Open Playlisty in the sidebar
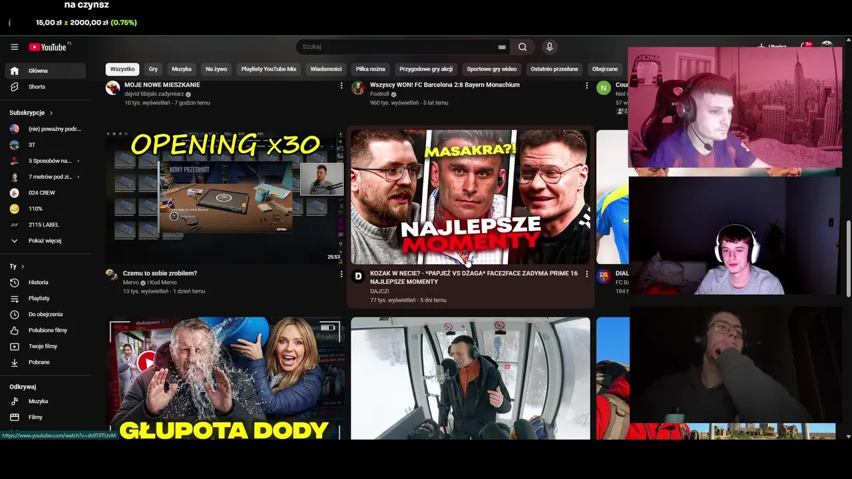The image size is (852, 479). [45, 299]
